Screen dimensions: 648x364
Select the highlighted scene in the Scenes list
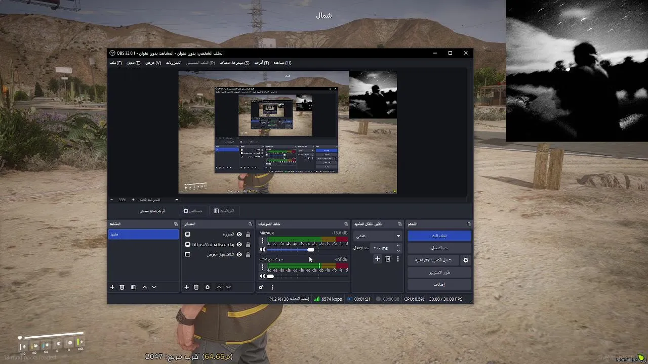[143, 235]
